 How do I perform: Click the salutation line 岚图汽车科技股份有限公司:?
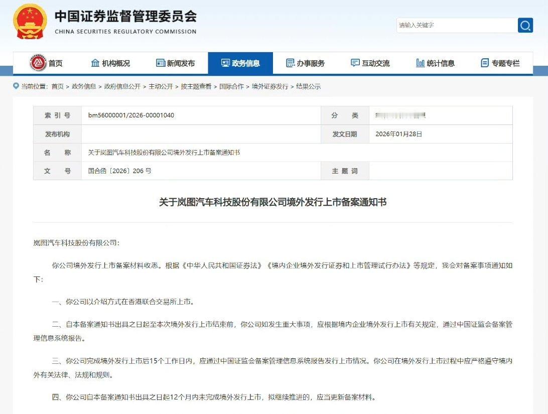click(77, 243)
